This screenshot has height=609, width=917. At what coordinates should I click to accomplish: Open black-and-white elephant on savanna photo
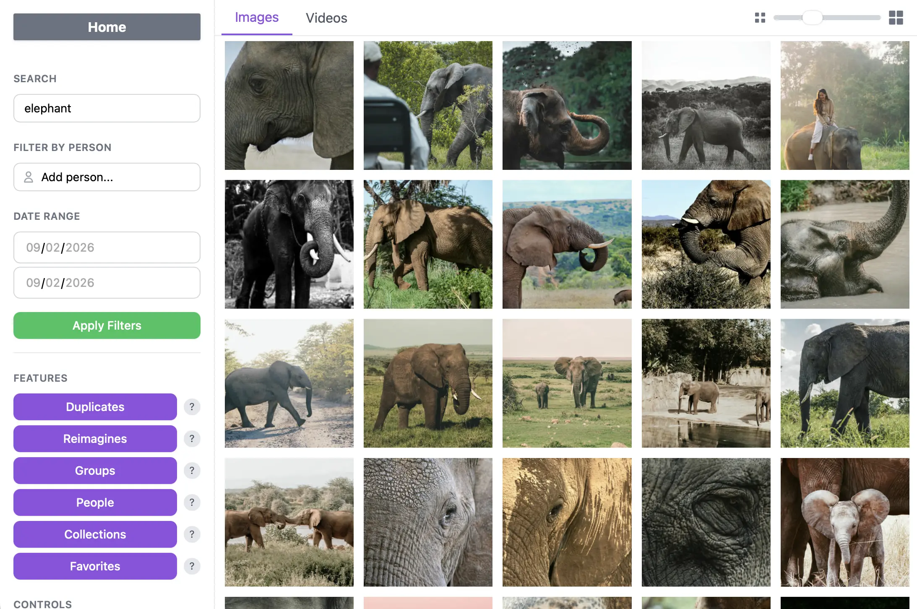point(706,105)
